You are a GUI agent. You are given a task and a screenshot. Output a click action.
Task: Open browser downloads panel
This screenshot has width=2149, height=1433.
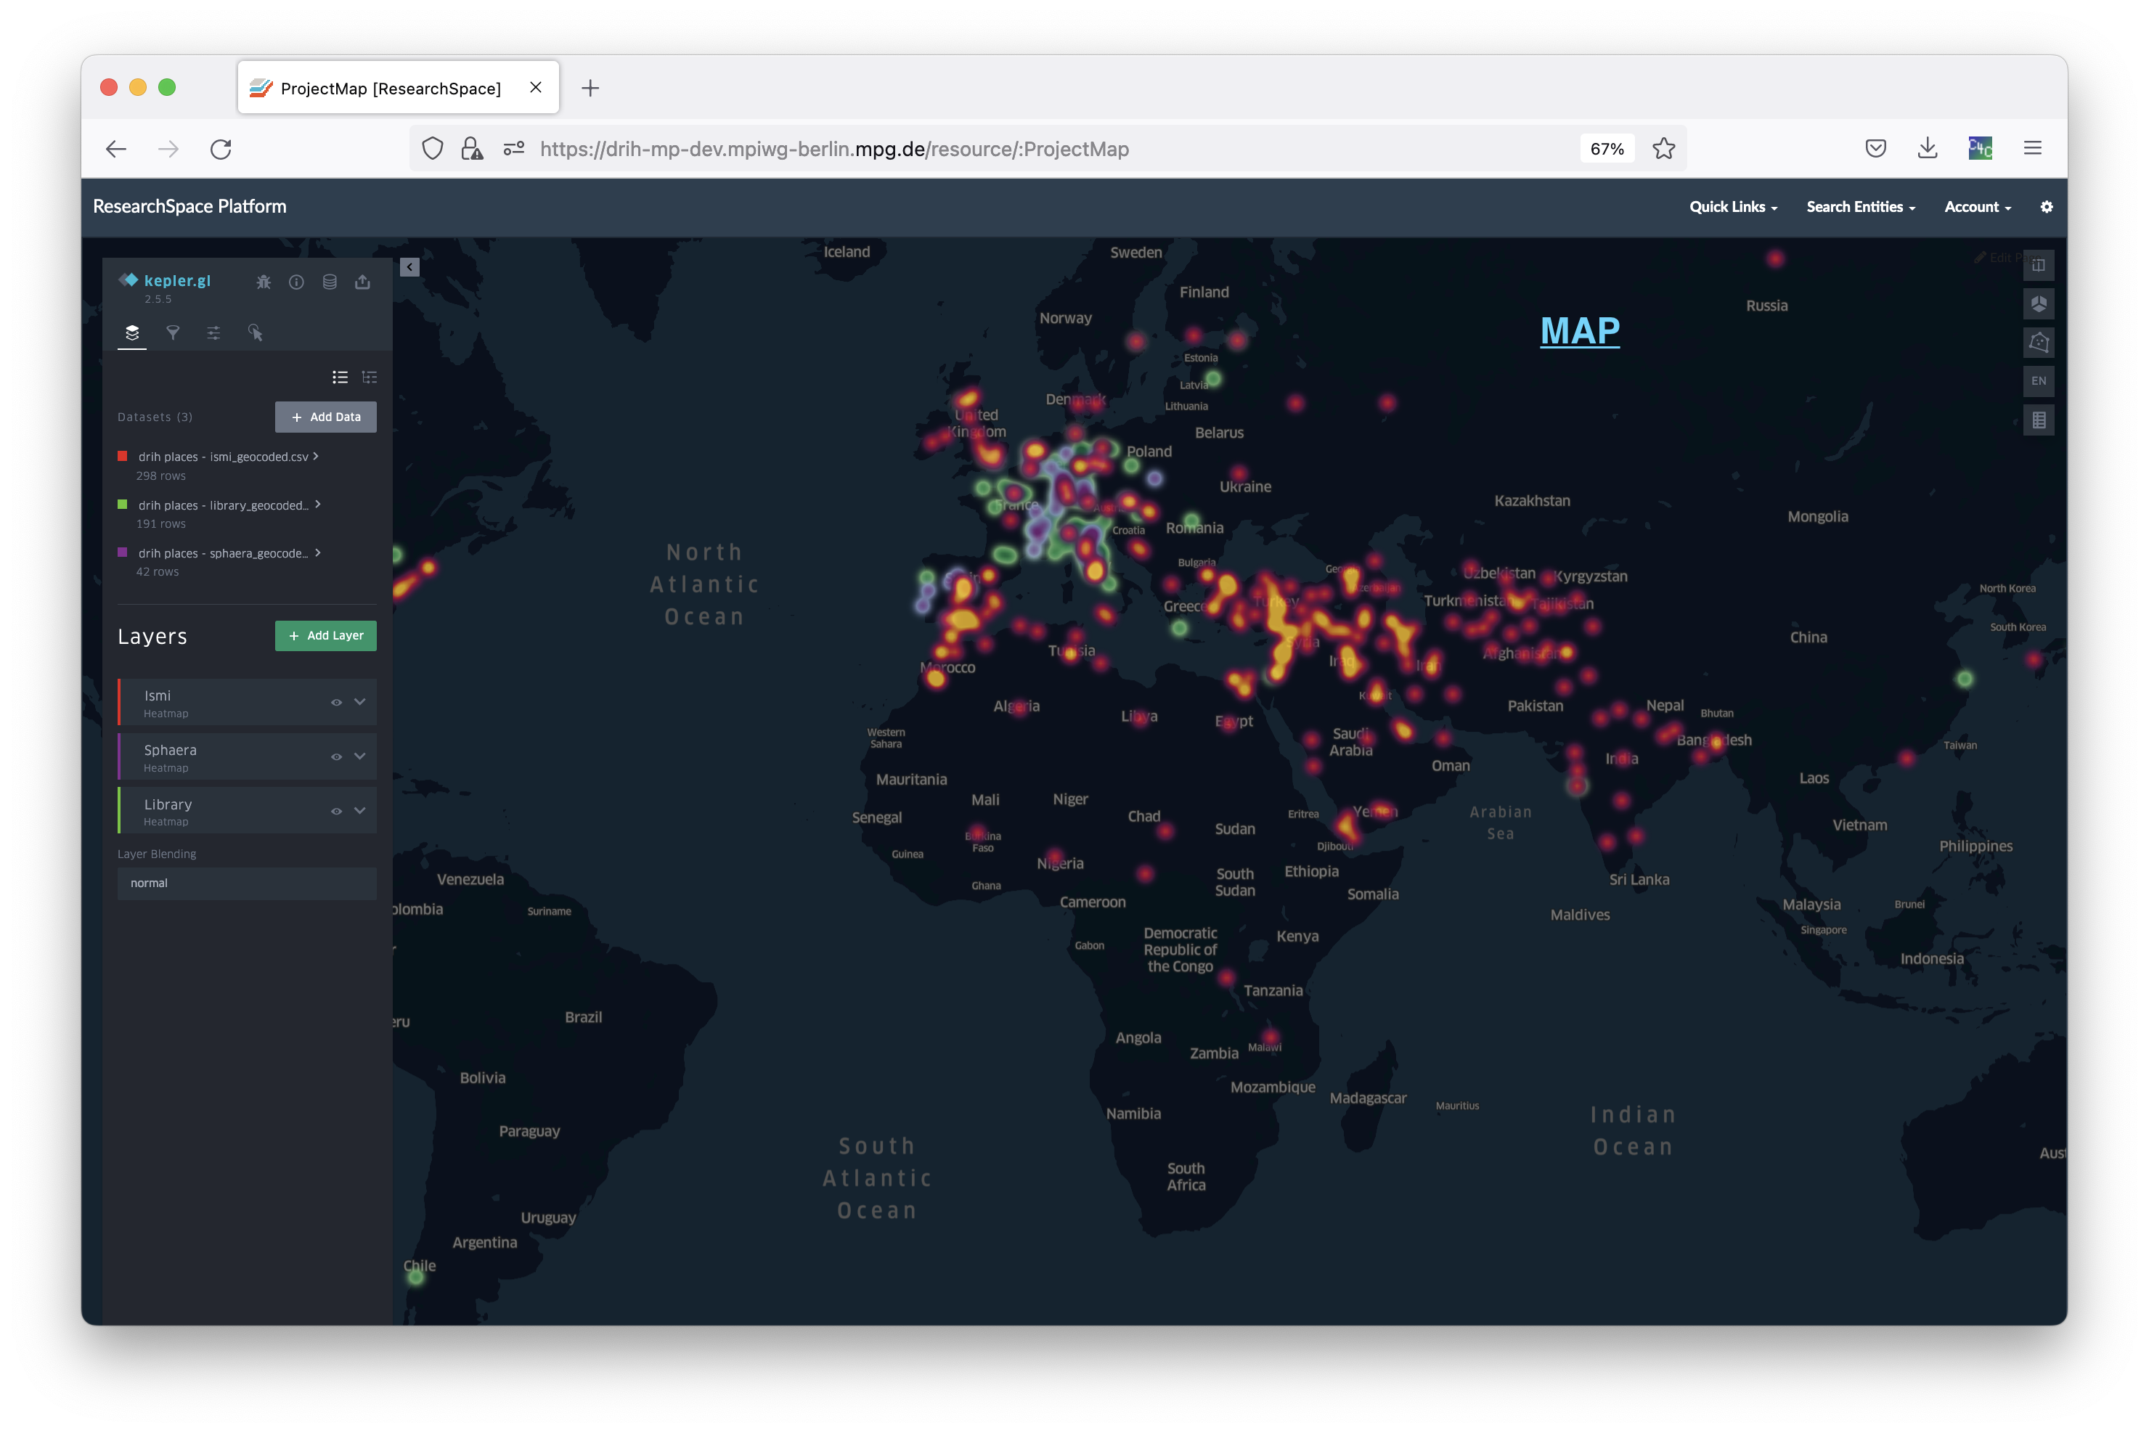(x=1928, y=148)
